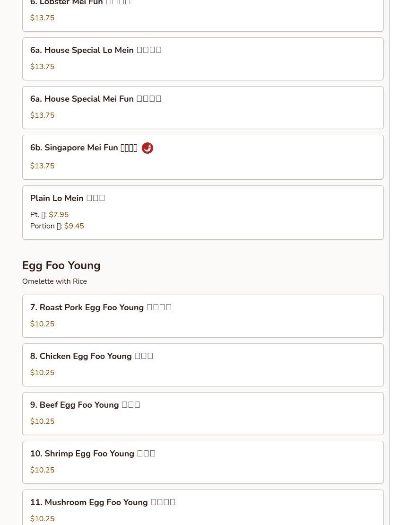399x525 pixels.
Task: Click the Plain Lo Mein Pt. price $7.95
Action: click(59, 215)
